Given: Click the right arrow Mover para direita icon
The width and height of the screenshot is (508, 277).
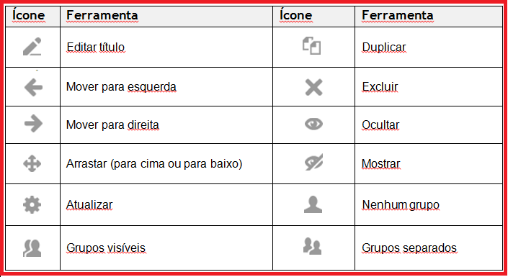Looking at the screenshot, I should [x=33, y=124].
